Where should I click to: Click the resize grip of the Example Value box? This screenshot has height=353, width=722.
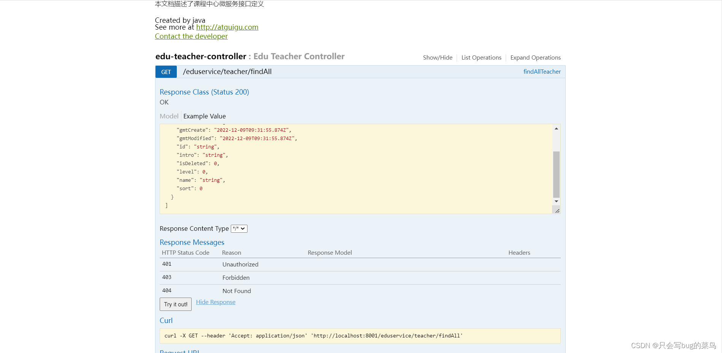(557, 210)
